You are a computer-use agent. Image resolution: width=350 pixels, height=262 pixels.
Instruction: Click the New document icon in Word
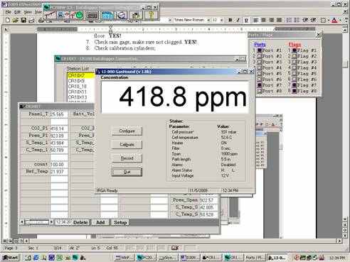[x=8, y=21]
